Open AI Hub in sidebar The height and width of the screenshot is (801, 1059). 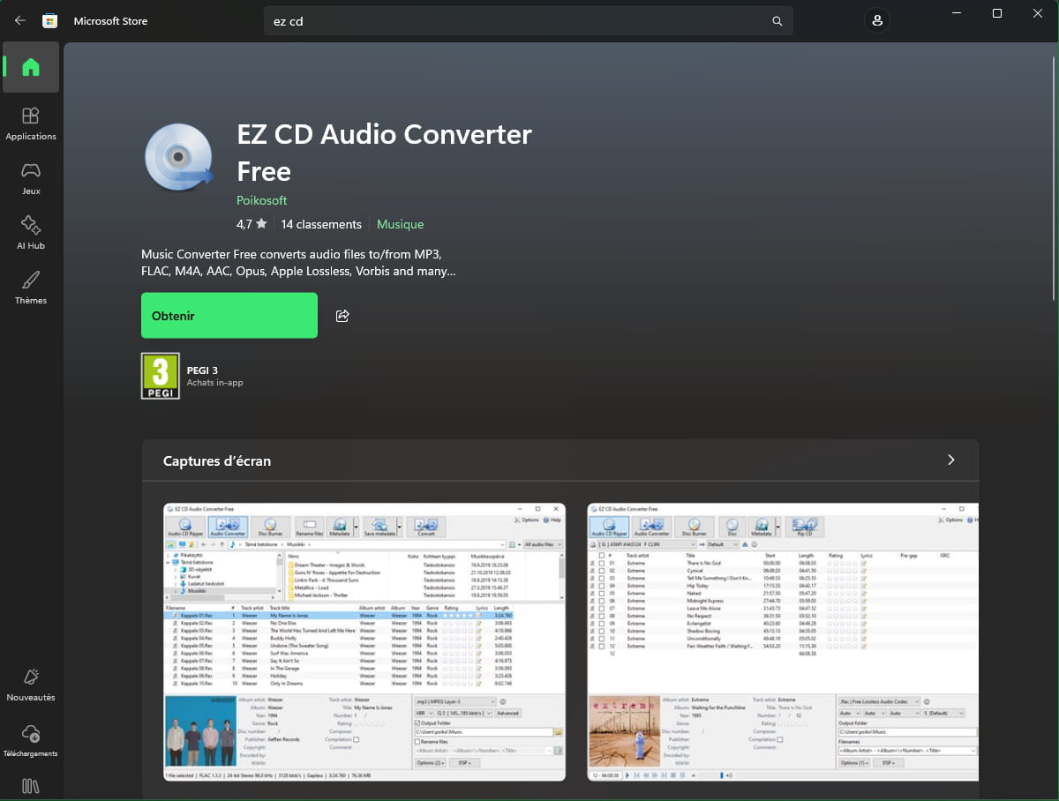tap(31, 232)
